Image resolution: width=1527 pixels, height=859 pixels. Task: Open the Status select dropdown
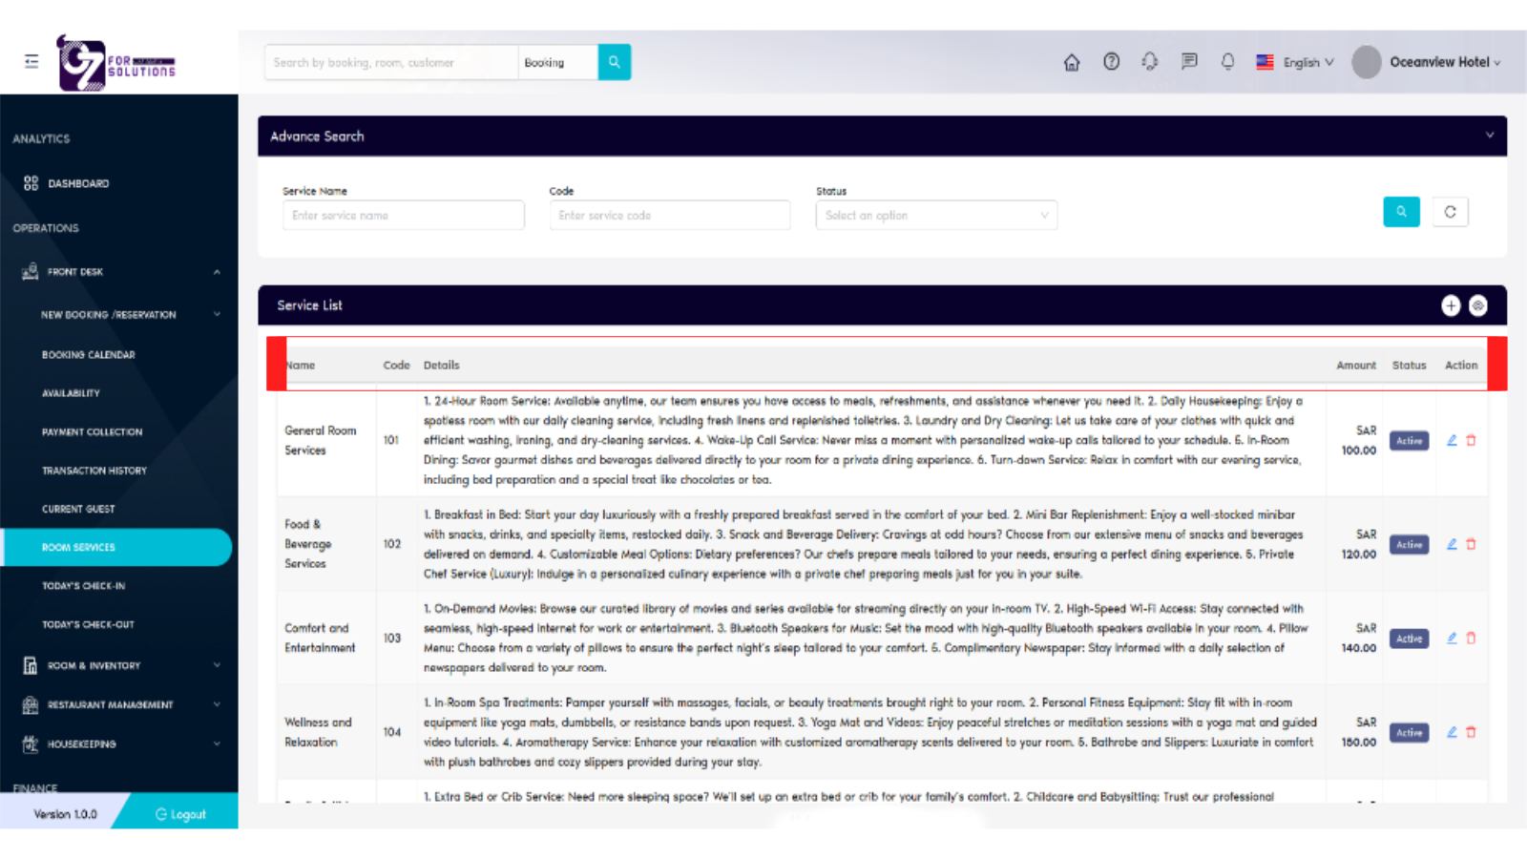click(935, 215)
